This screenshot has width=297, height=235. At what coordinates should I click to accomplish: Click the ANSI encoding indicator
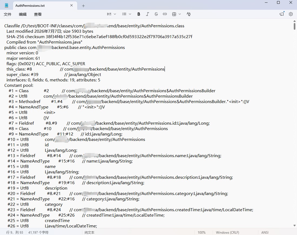tap(265, 232)
